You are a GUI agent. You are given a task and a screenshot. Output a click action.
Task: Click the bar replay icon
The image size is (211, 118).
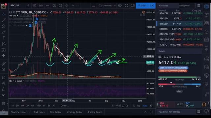[67, 6]
